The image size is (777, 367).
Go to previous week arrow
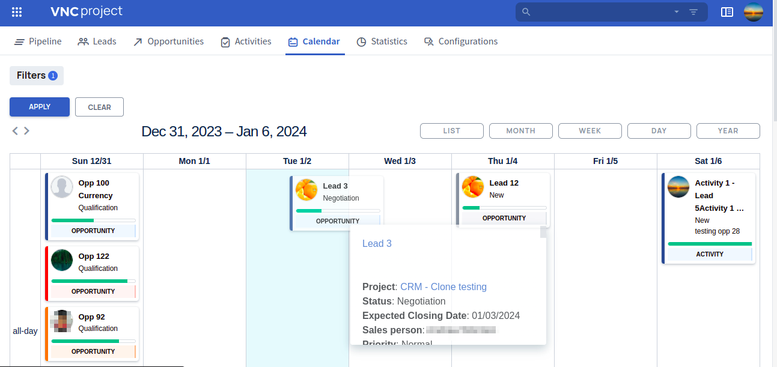click(15, 131)
